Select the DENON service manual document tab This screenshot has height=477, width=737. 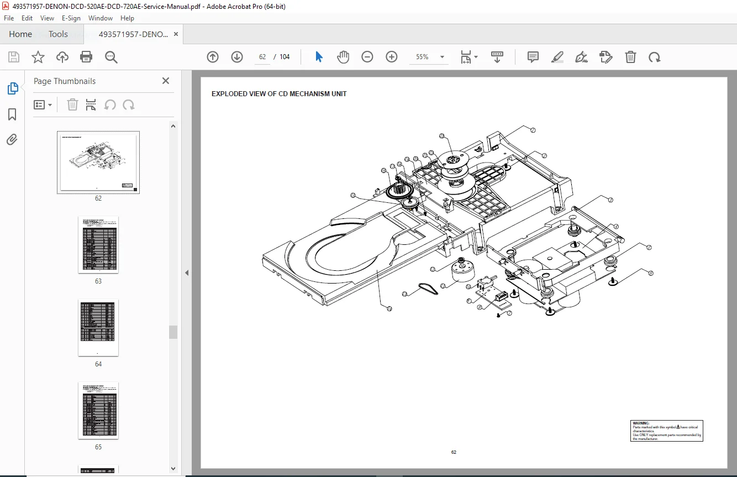[x=133, y=34]
